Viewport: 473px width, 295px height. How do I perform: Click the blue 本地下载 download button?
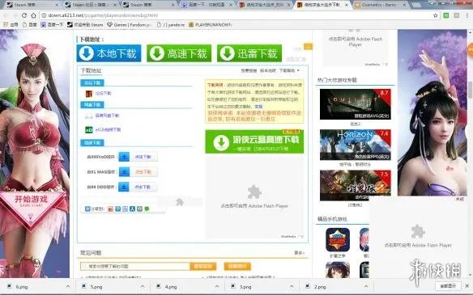click(109, 53)
